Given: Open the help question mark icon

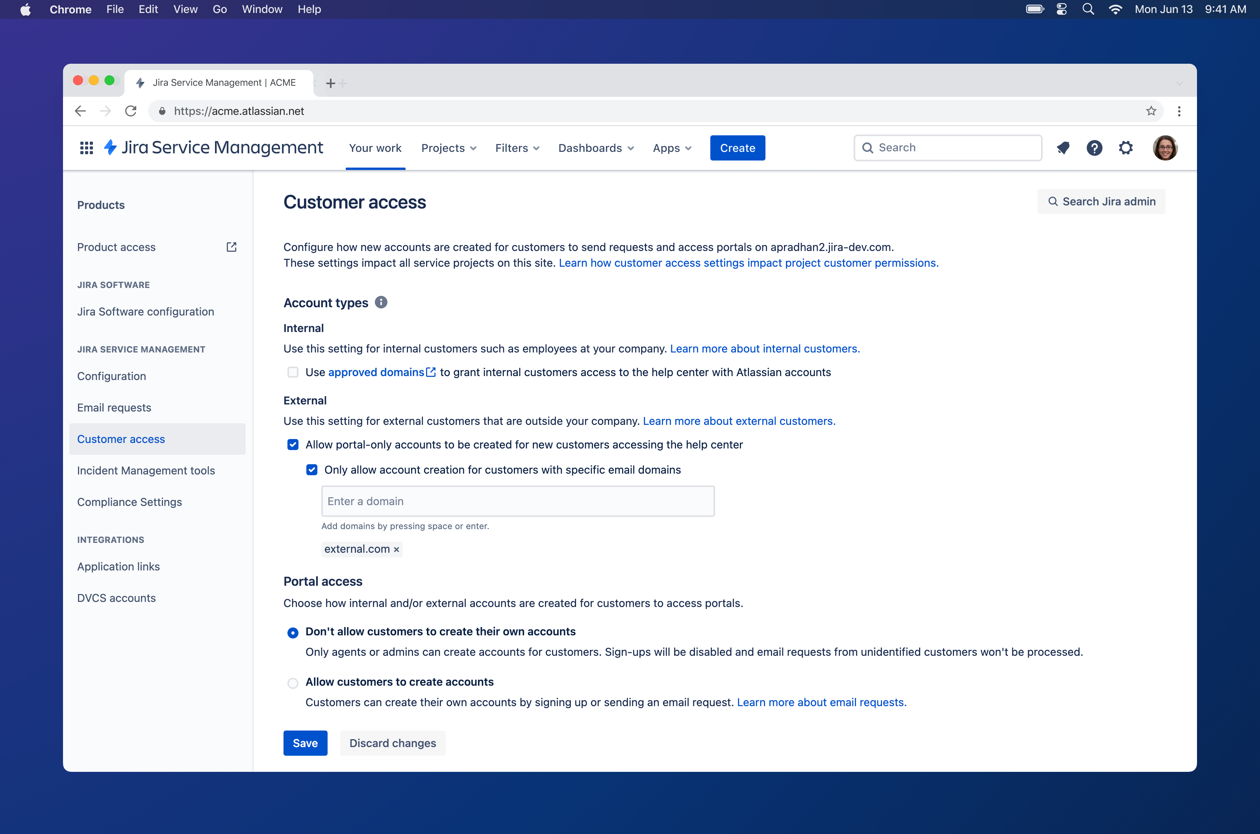Looking at the screenshot, I should click(x=1094, y=148).
